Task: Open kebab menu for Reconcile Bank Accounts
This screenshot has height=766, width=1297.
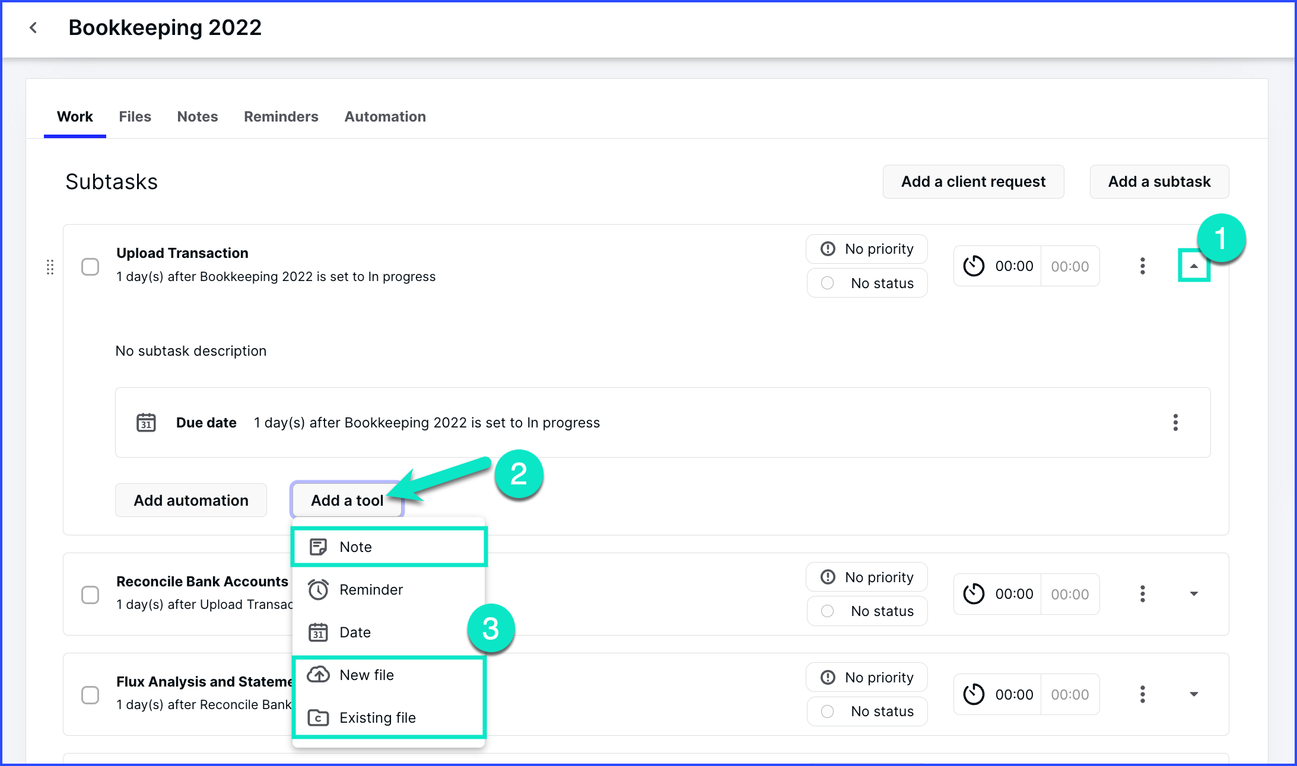Action: 1142,594
